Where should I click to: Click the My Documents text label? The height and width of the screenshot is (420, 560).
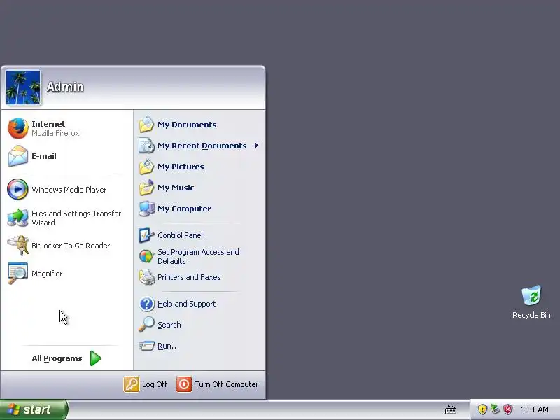[x=187, y=125]
